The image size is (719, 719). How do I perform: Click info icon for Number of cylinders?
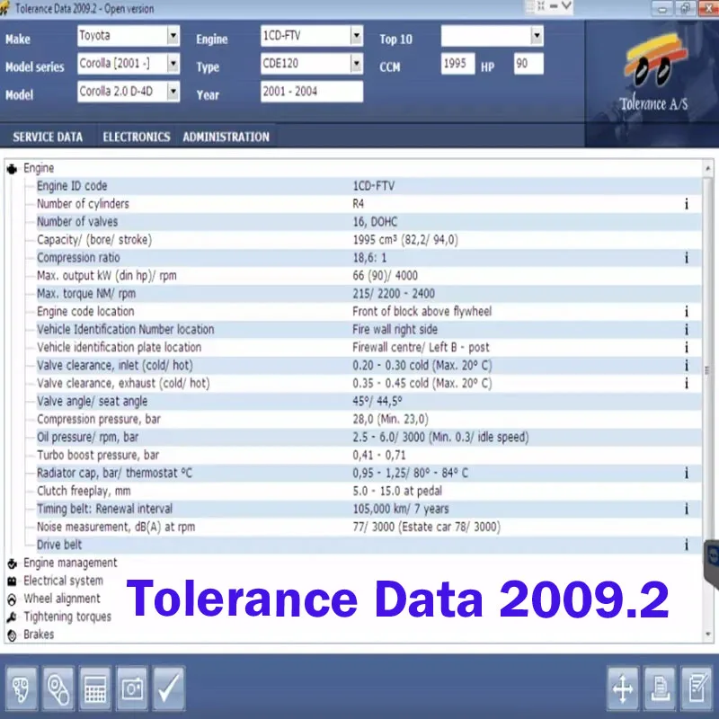(x=687, y=204)
